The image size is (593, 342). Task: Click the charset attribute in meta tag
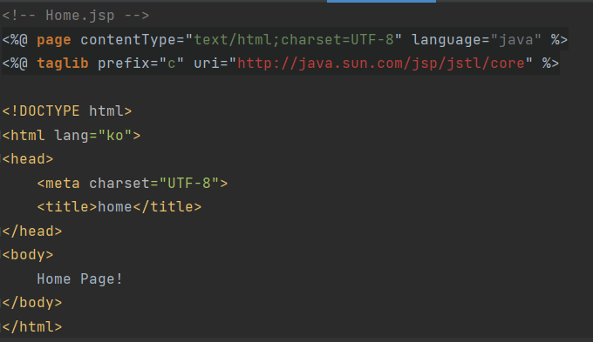click(x=119, y=183)
